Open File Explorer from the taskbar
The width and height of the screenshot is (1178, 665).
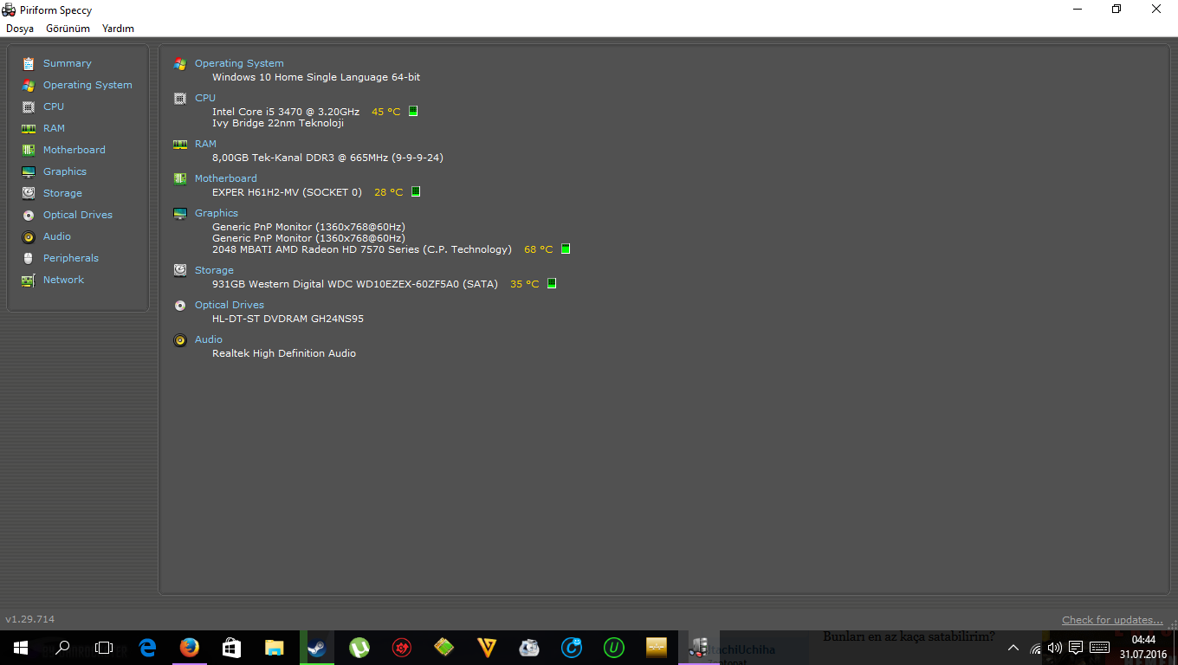pyautogui.click(x=274, y=647)
